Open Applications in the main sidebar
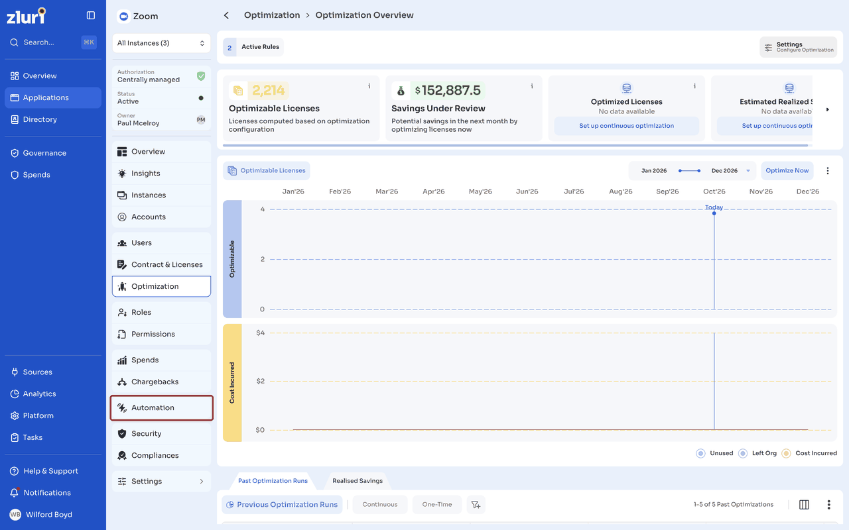This screenshot has width=849, height=530. pyautogui.click(x=53, y=97)
